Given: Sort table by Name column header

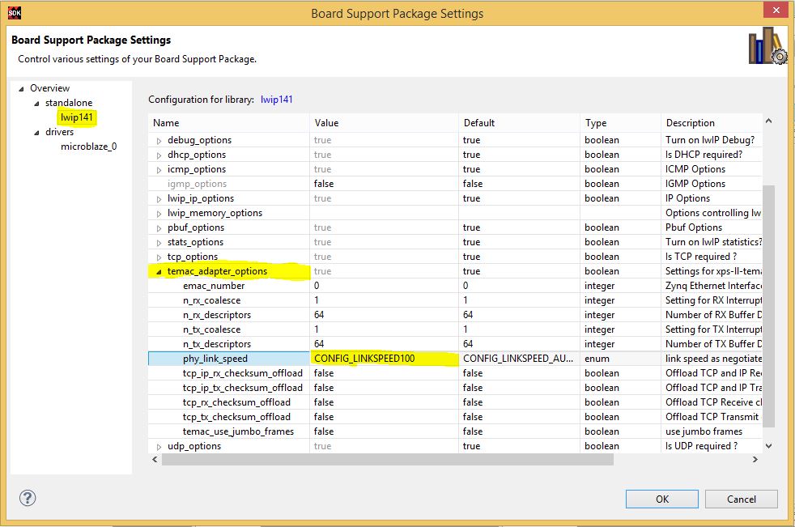Looking at the screenshot, I should [x=228, y=123].
